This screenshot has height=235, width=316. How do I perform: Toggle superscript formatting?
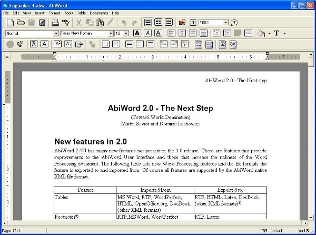[57, 44]
